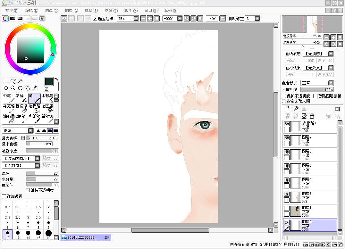
Task: Adjust the 笔刷浓度 density slider
Action: pyautogui.click(x=42, y=151)
